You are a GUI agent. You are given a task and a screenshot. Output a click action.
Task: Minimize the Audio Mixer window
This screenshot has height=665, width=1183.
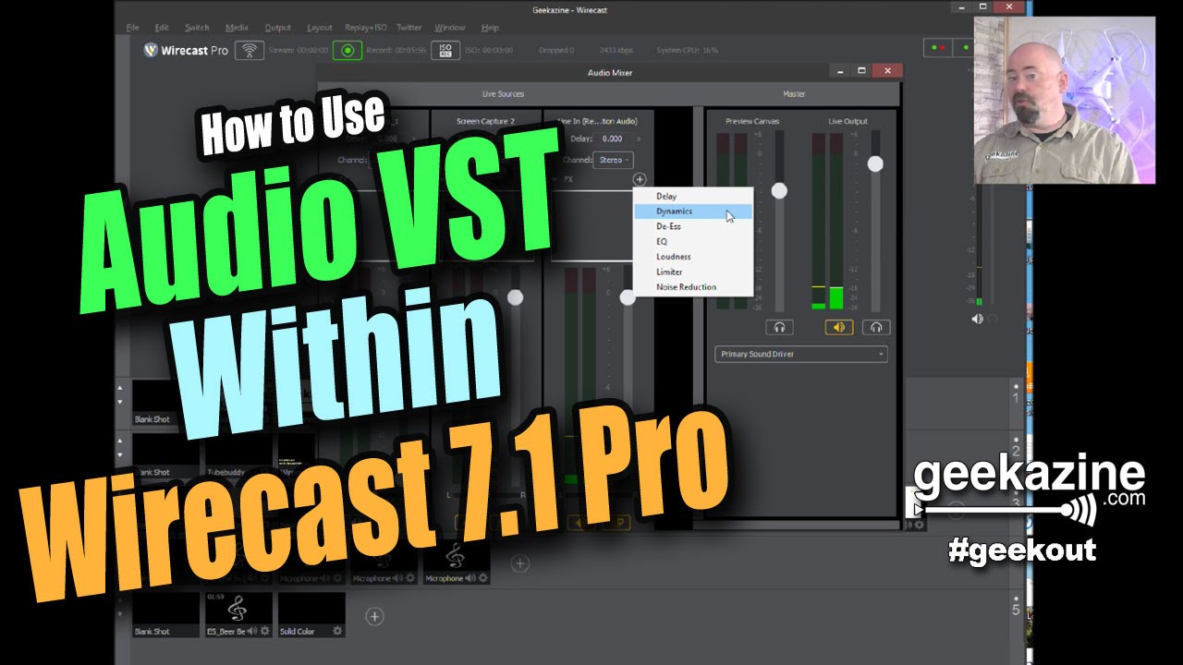click(840, 71)
